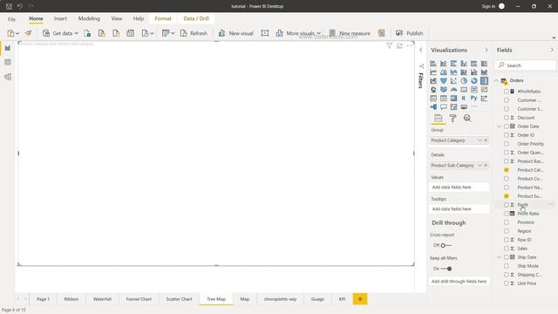This screenshot has height=314, width=558.
Task: Select the Filled map visual icon
Action: [x=444, y=89]
